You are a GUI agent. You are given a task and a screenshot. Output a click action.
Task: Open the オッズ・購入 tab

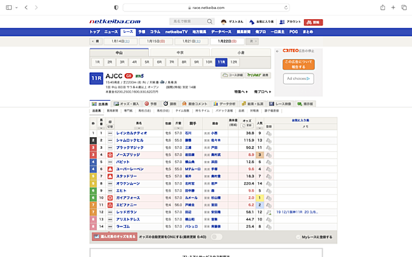tap(127, 104)
